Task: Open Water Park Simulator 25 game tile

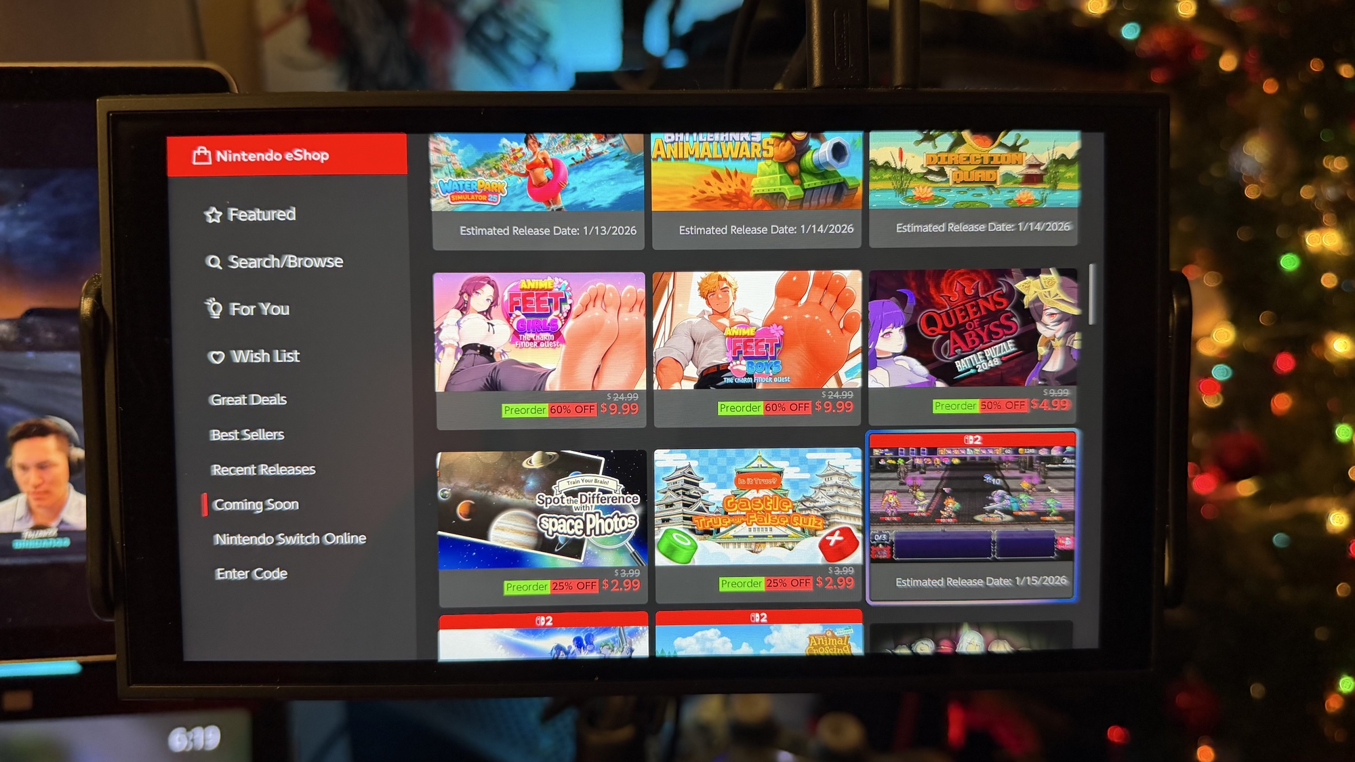Action: coord(538,173)
